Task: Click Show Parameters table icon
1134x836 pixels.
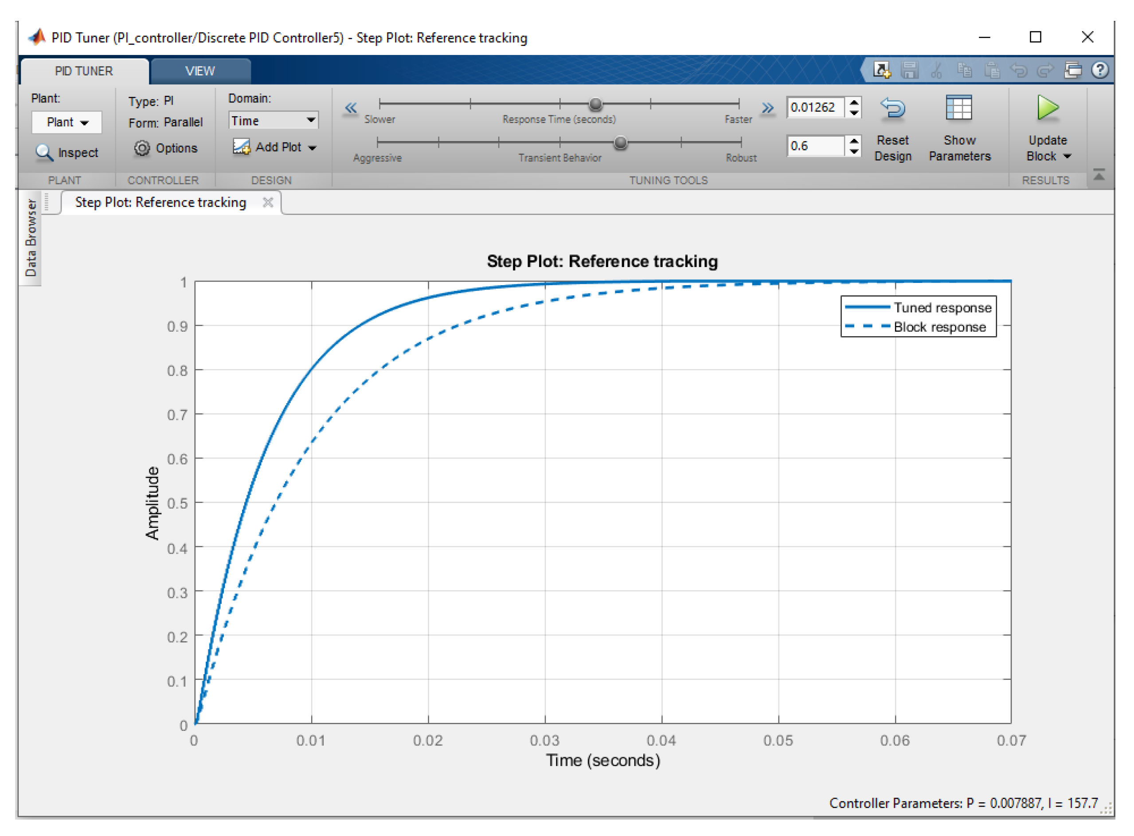Action: tap(958, 108)
